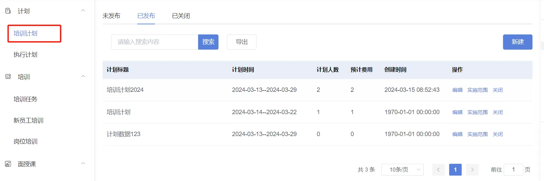Click the 操作 column header

click(x=457, y=70)
